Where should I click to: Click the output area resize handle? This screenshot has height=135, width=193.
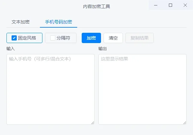(x=185, y=123)
